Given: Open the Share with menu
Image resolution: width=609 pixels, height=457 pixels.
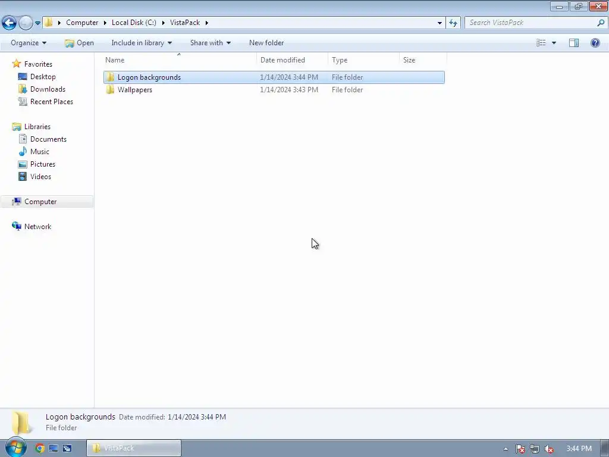Looking at the screenshot, I should [x=210, y=43].
